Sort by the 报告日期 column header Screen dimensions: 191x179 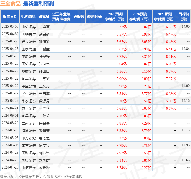(10, 16)
